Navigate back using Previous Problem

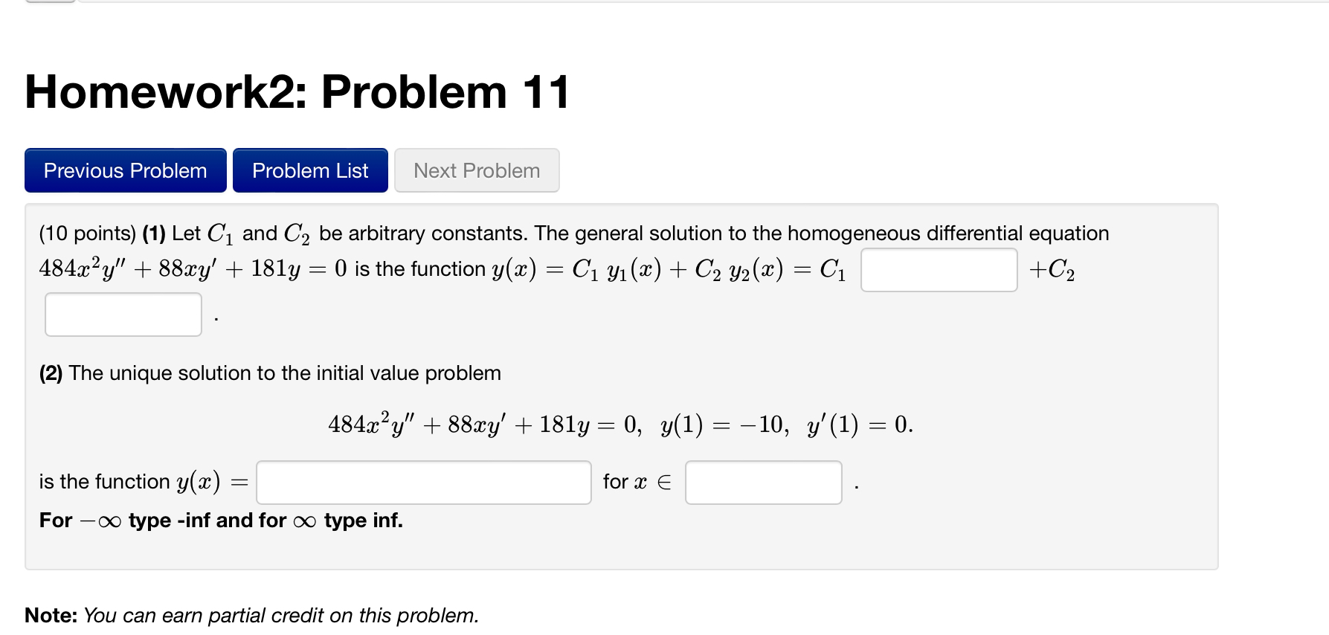(x=124, y=170)
